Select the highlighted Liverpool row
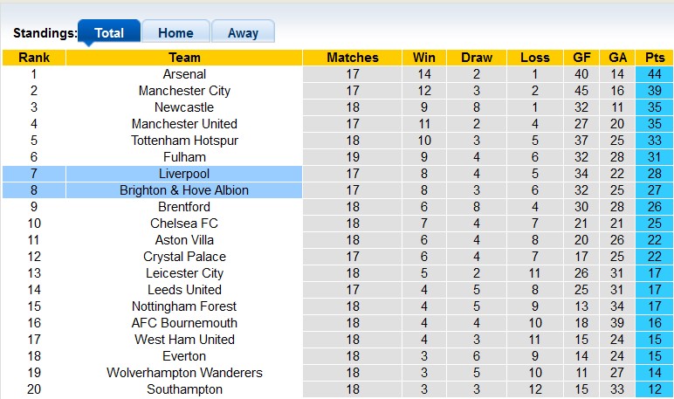This screenshot has width=674, height=399. 184,174
